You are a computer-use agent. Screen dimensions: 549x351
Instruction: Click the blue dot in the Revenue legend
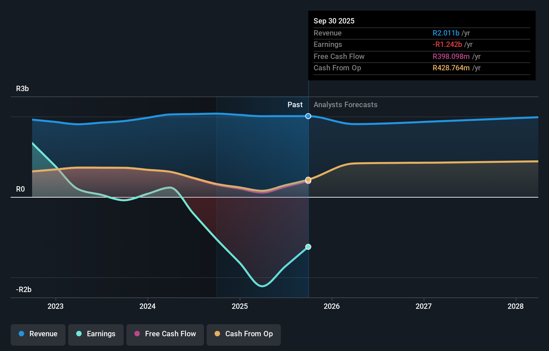coord(21,334)
